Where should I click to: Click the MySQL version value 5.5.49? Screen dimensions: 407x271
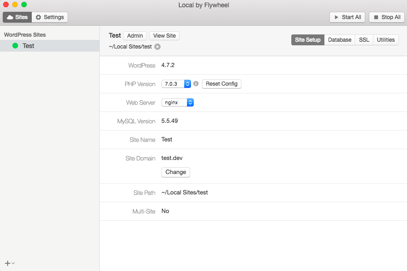point(170,121)
